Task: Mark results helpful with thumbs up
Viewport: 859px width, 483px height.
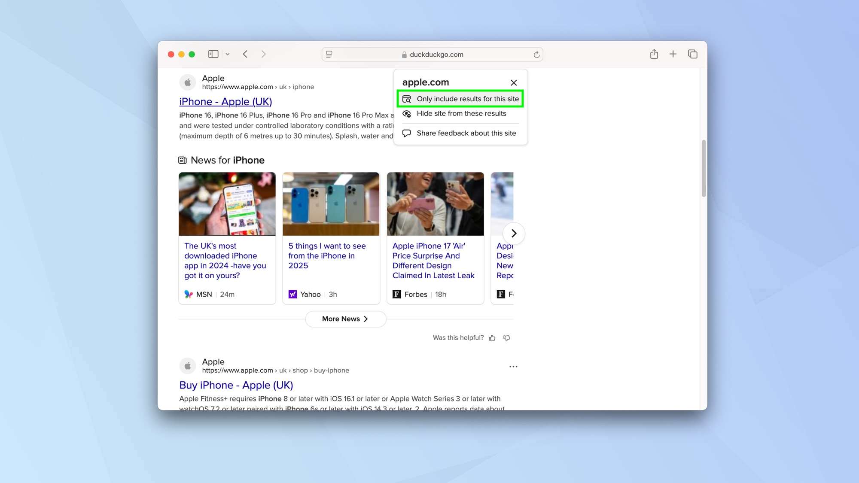Action: pos(492,338)
